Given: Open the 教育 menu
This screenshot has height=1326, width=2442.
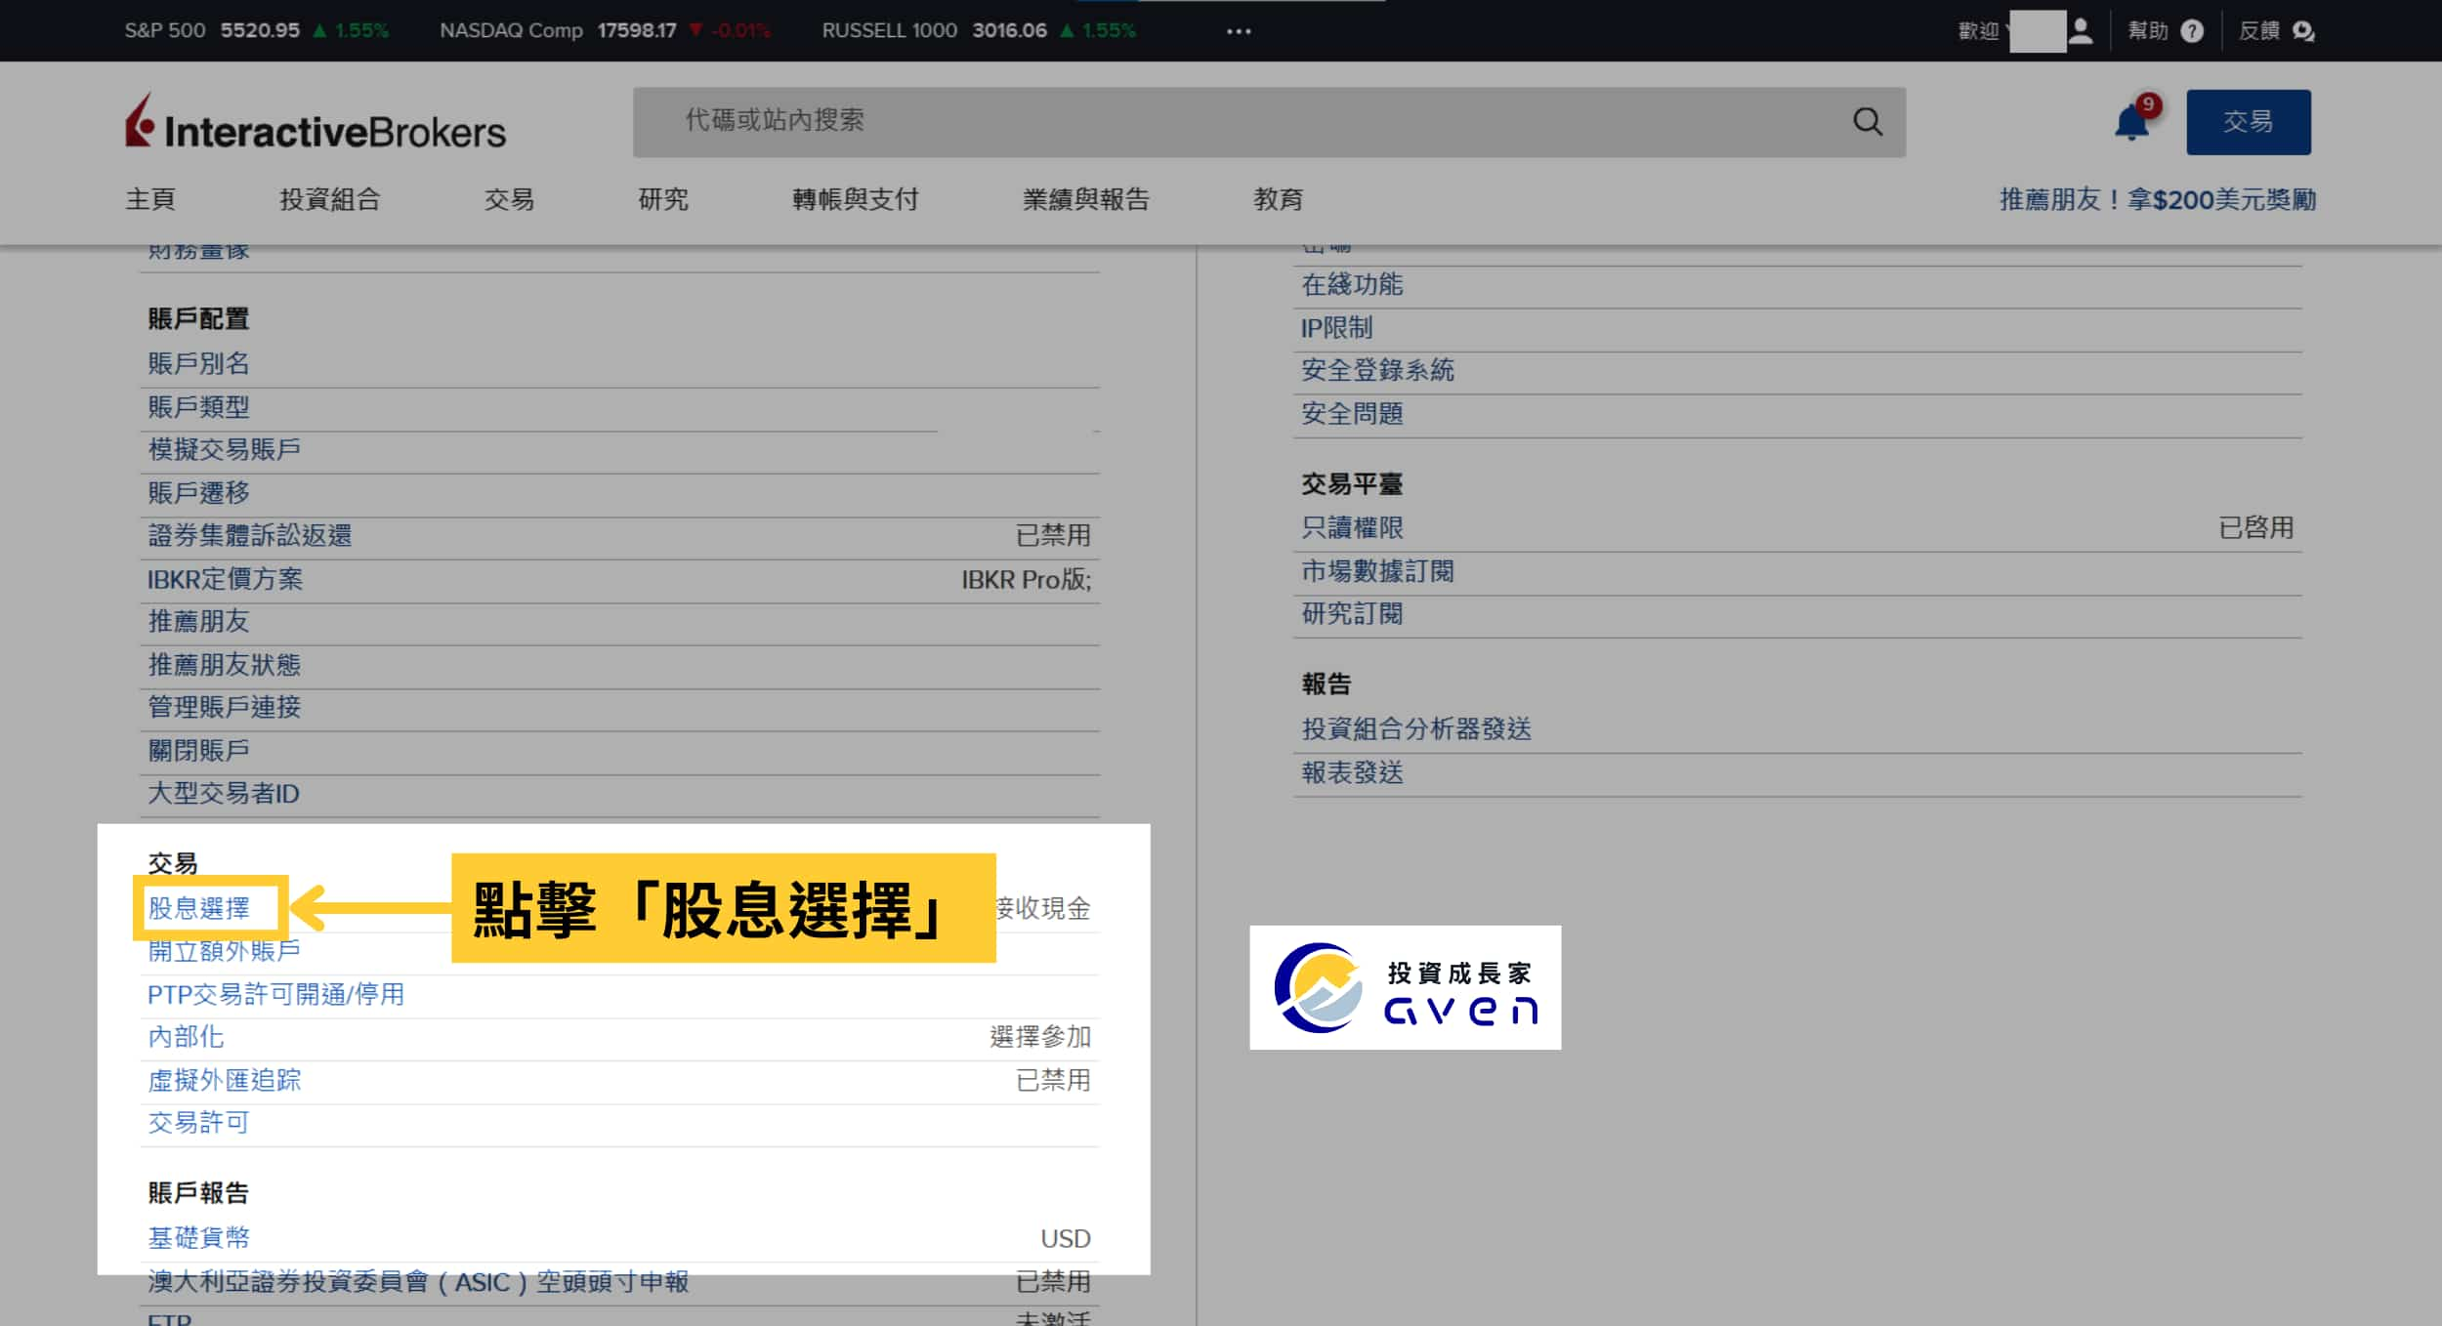Looking at the screenshot, I should (1278, 199).
